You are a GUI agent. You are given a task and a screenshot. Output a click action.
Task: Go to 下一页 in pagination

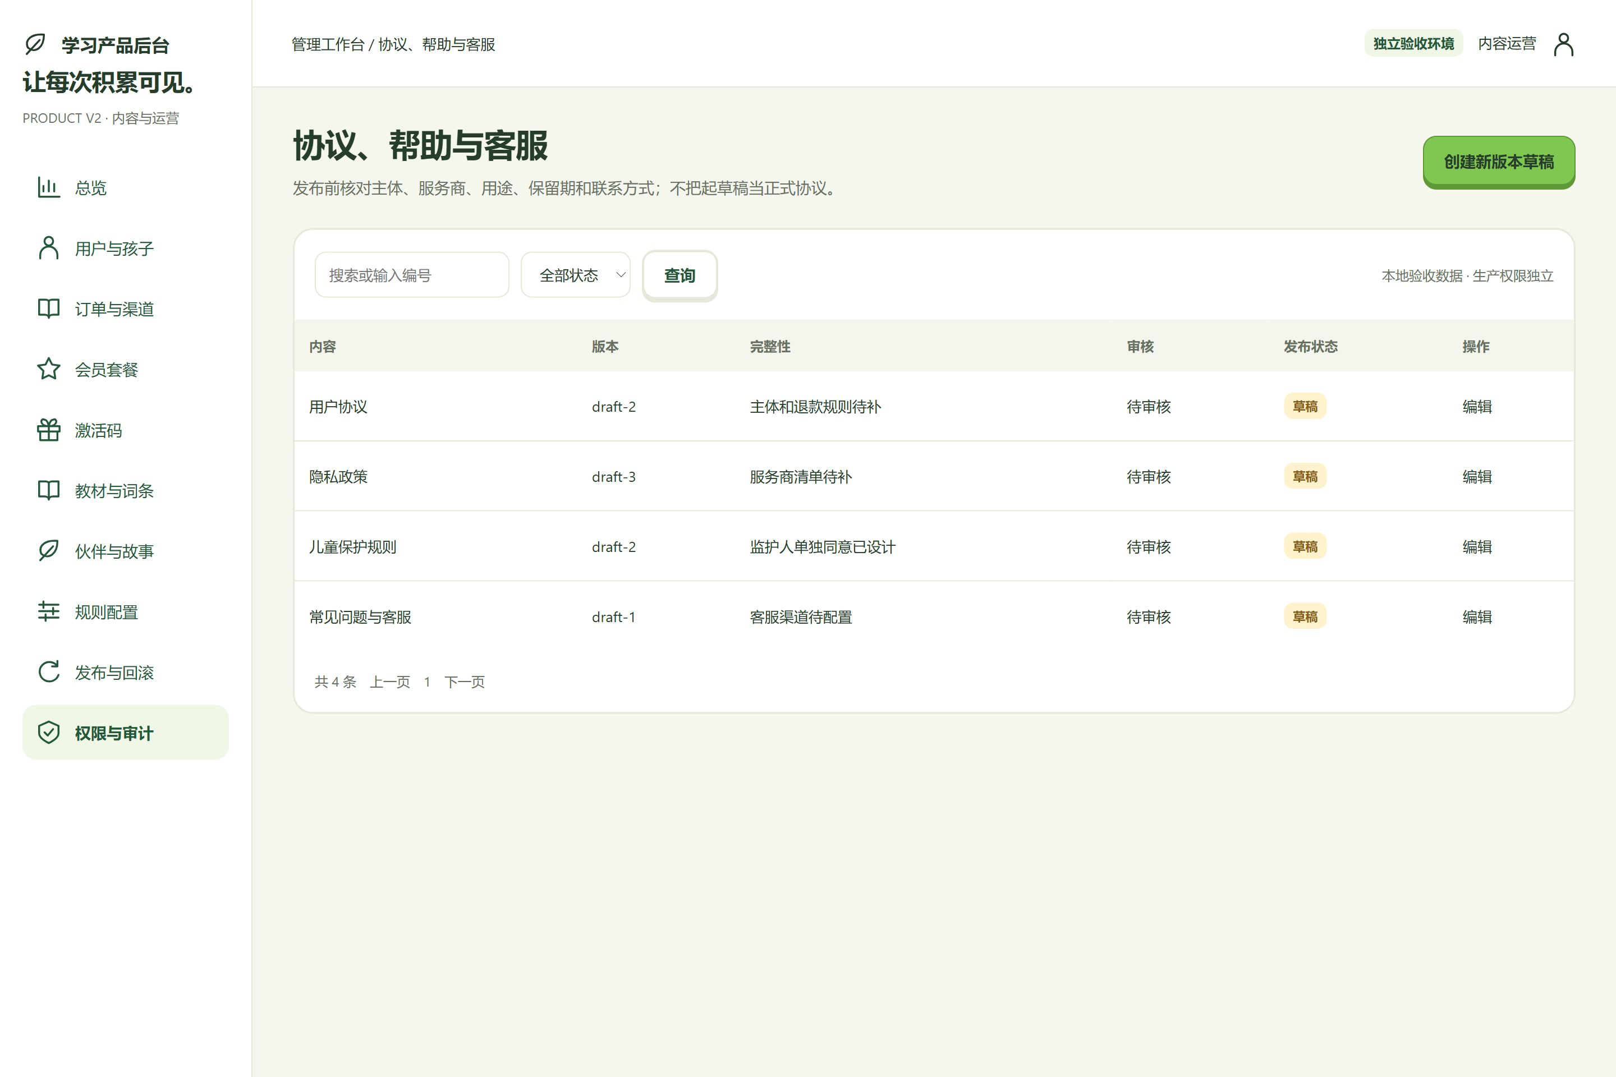[x=465, y=682]
